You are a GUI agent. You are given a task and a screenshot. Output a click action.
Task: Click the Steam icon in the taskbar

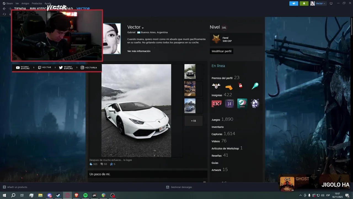tap(58, 195)
